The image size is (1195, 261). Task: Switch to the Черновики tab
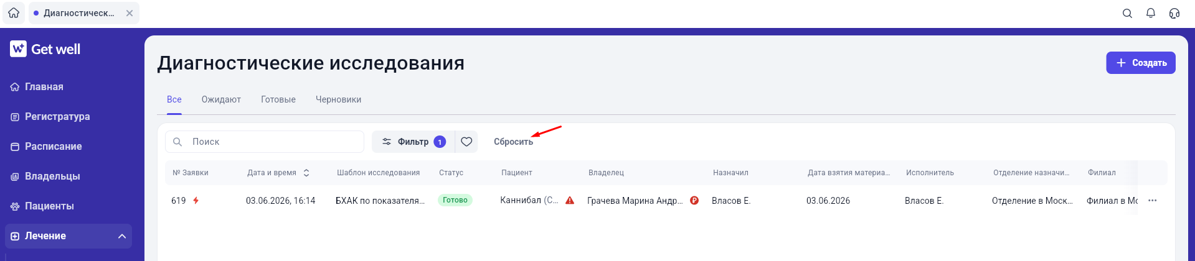point(338,99)
